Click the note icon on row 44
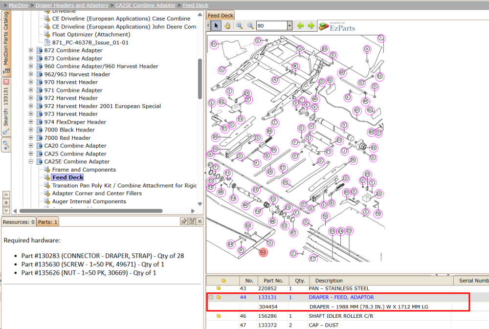This screenshot has height=329, width=489. point(219,297)
